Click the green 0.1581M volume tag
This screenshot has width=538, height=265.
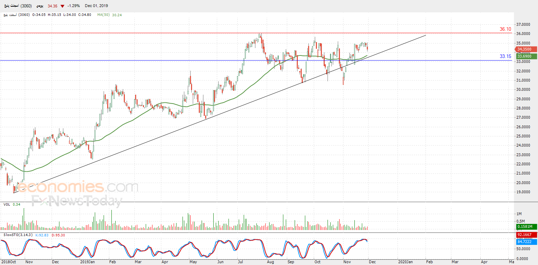tap(526, 227)
